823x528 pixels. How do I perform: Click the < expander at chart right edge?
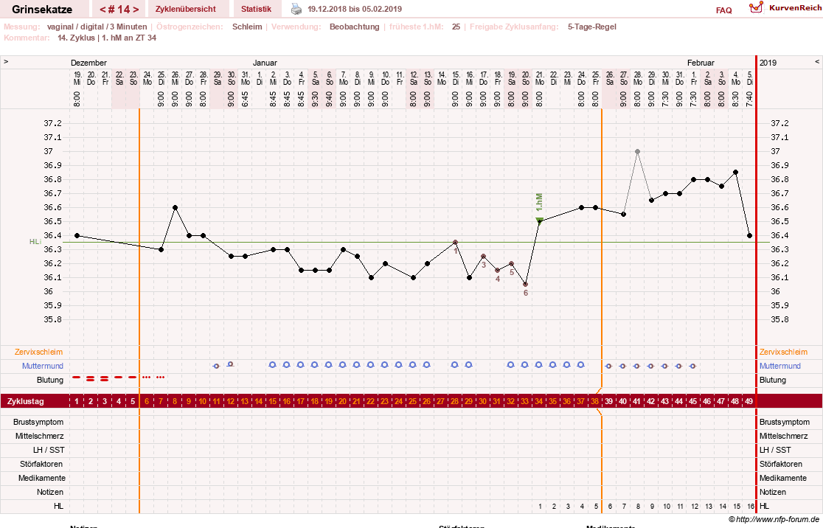(816, 62)
